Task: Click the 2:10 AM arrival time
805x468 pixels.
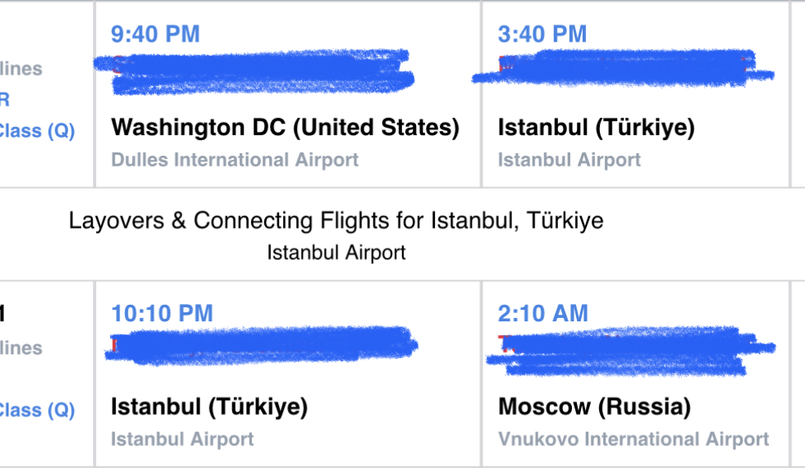Action: tap(542, 312)
